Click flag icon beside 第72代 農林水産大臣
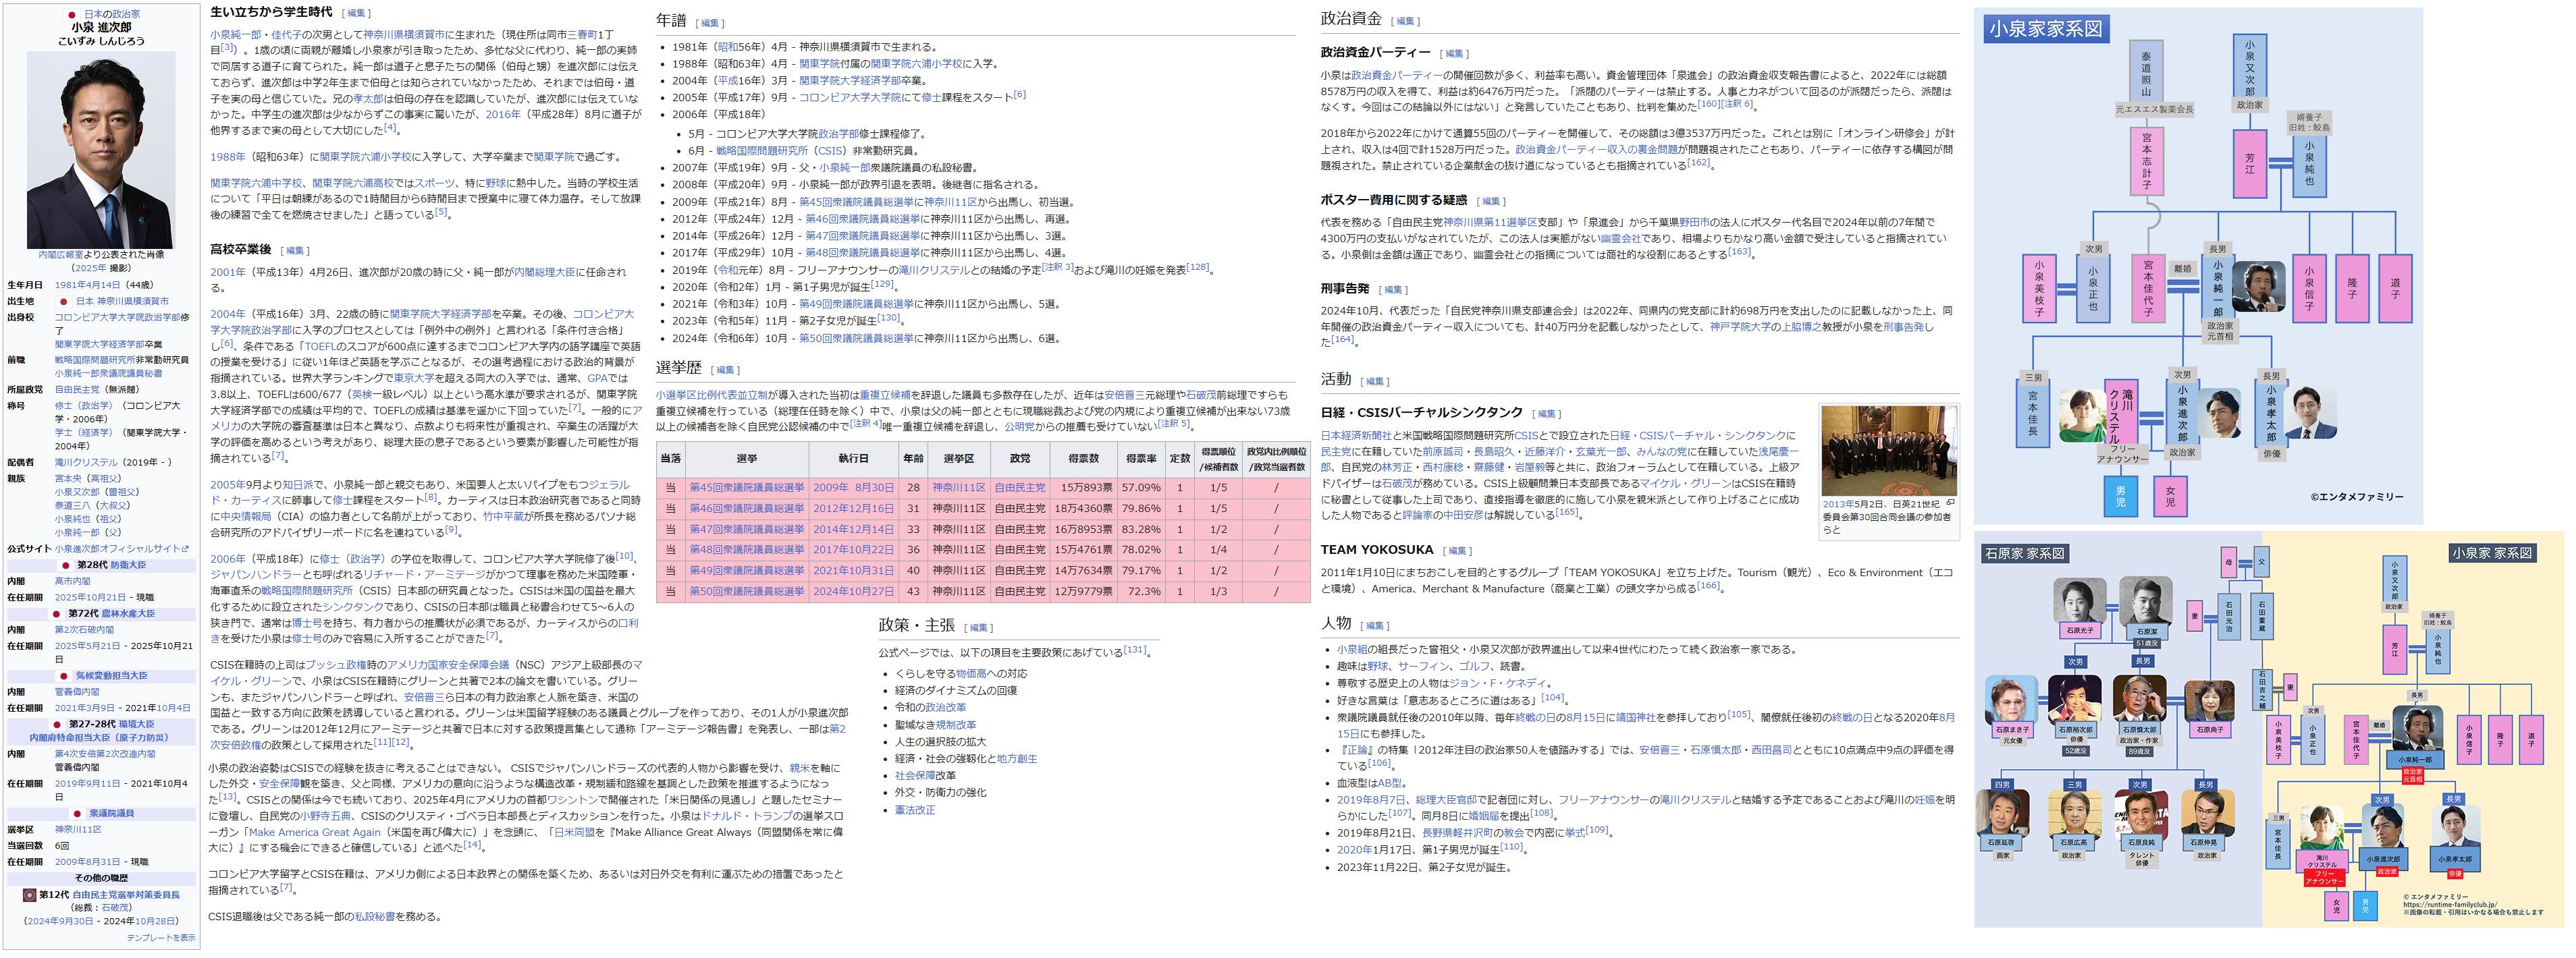 point(57,615)
